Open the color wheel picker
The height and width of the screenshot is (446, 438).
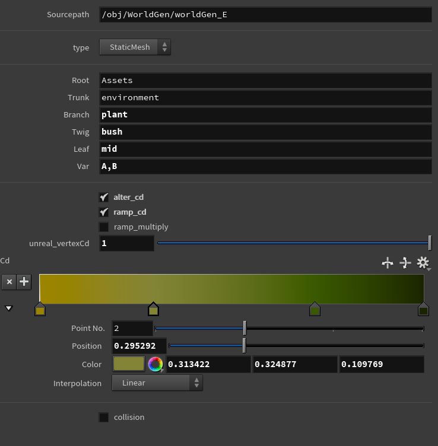(x=155, y=364)
